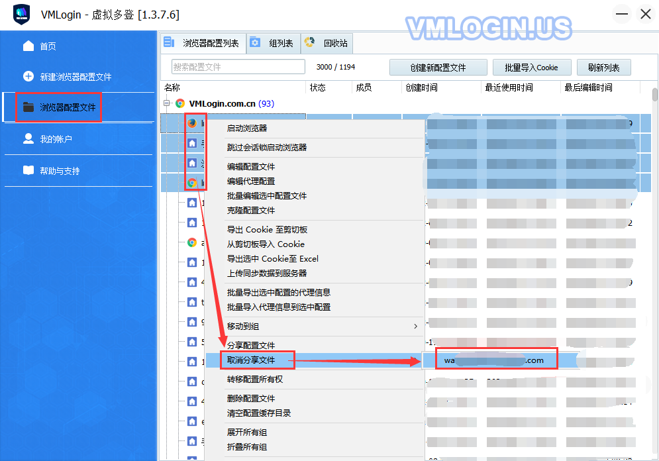Sort by 名称 column header
The width and height of the screenshot is (659, 461).
[x=172, y=88]
